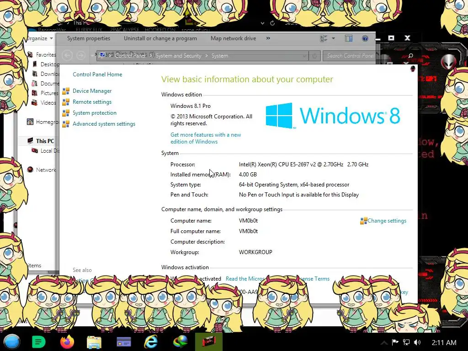Click Get more features with new edition link
Screen dimensions: 468x351
pyautogui.click(x=206, y=138)
